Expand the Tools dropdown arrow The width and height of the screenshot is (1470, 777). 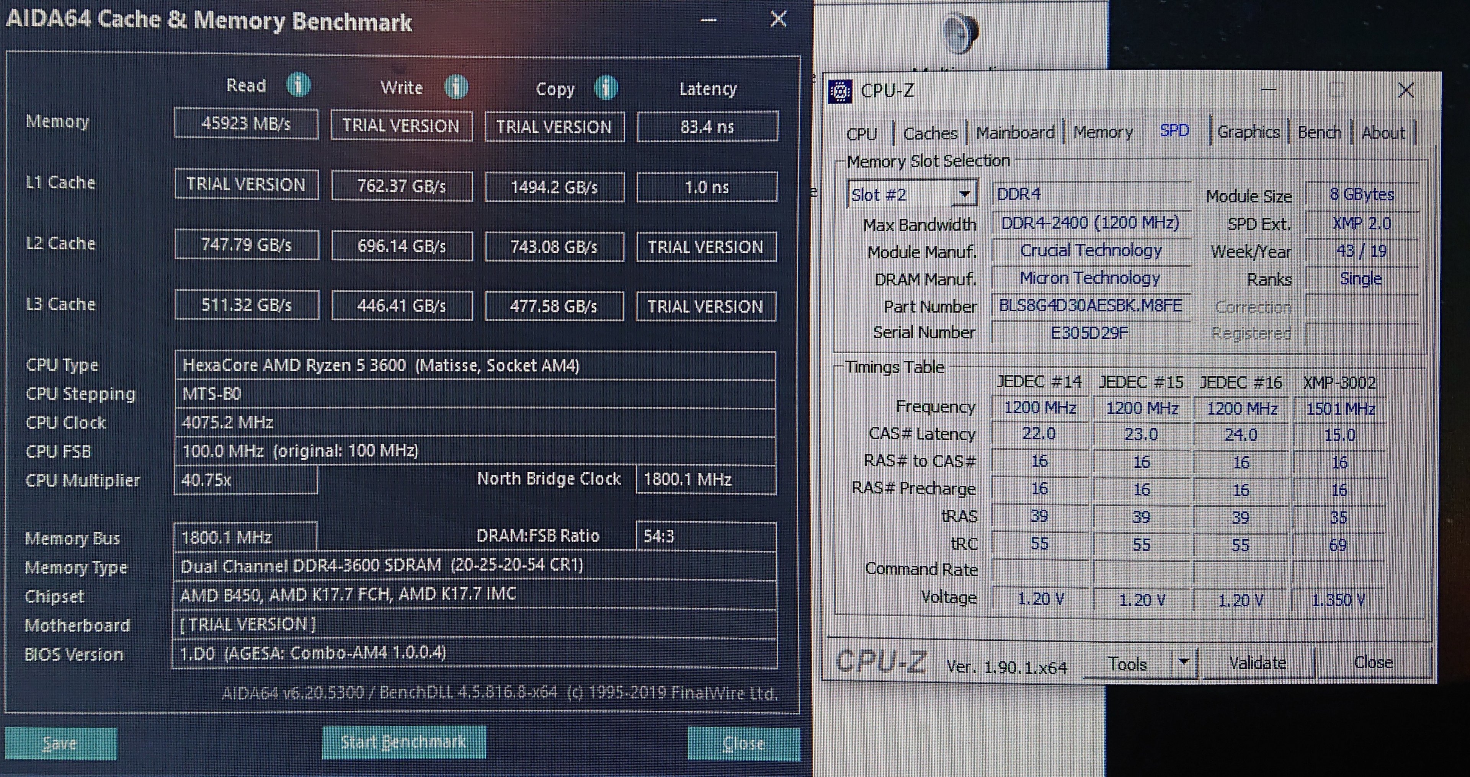pos(1184,662)
